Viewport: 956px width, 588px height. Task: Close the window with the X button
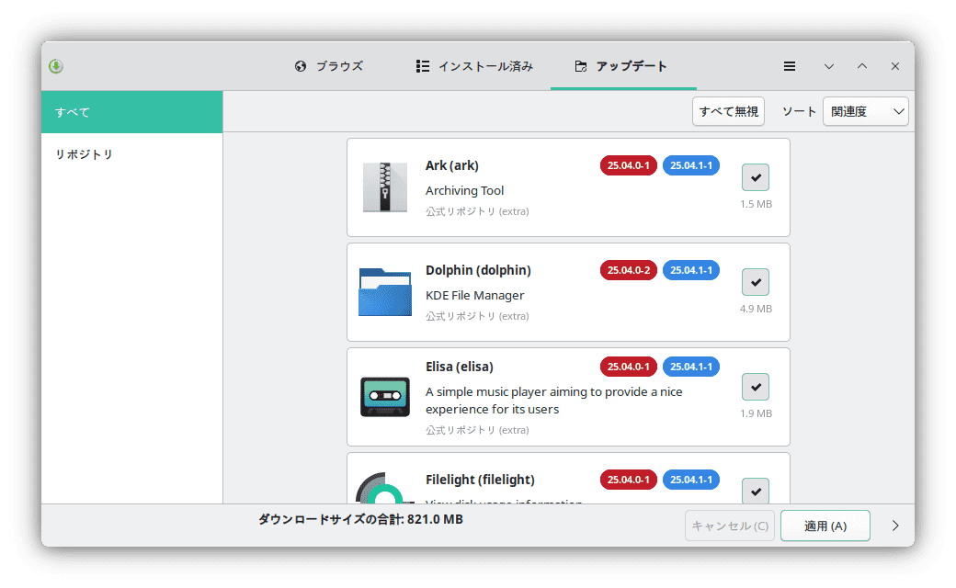[x=895, y=66]
